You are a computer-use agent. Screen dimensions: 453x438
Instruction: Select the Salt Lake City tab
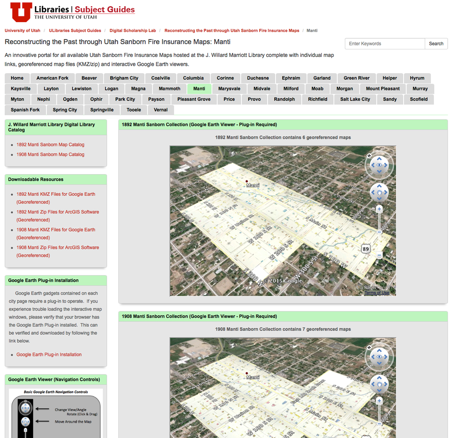click(x=355, y=99)
